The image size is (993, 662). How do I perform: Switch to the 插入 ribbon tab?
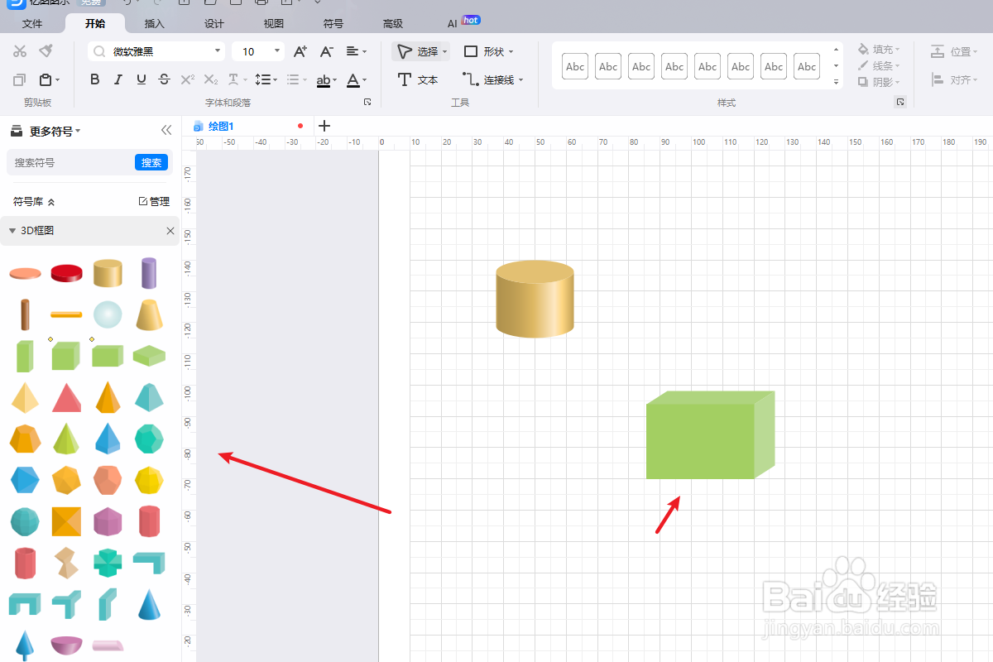pyautogui.click(x=154, y=23)
